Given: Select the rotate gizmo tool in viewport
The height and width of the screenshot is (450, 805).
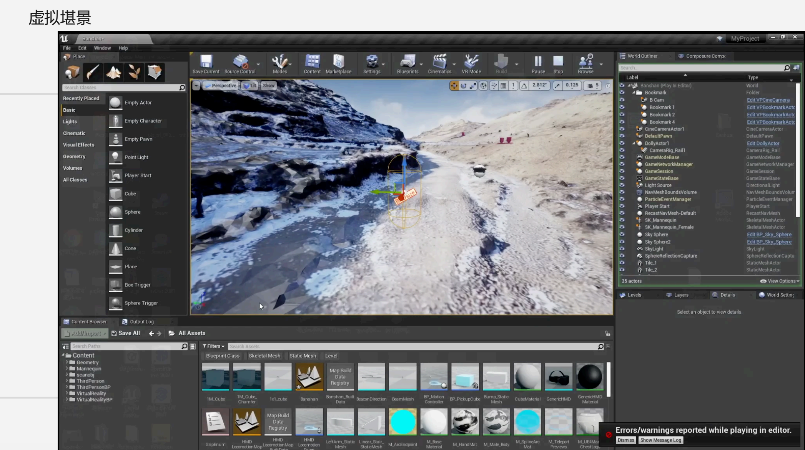Looking at the screenshot, I should pos(464,86).
